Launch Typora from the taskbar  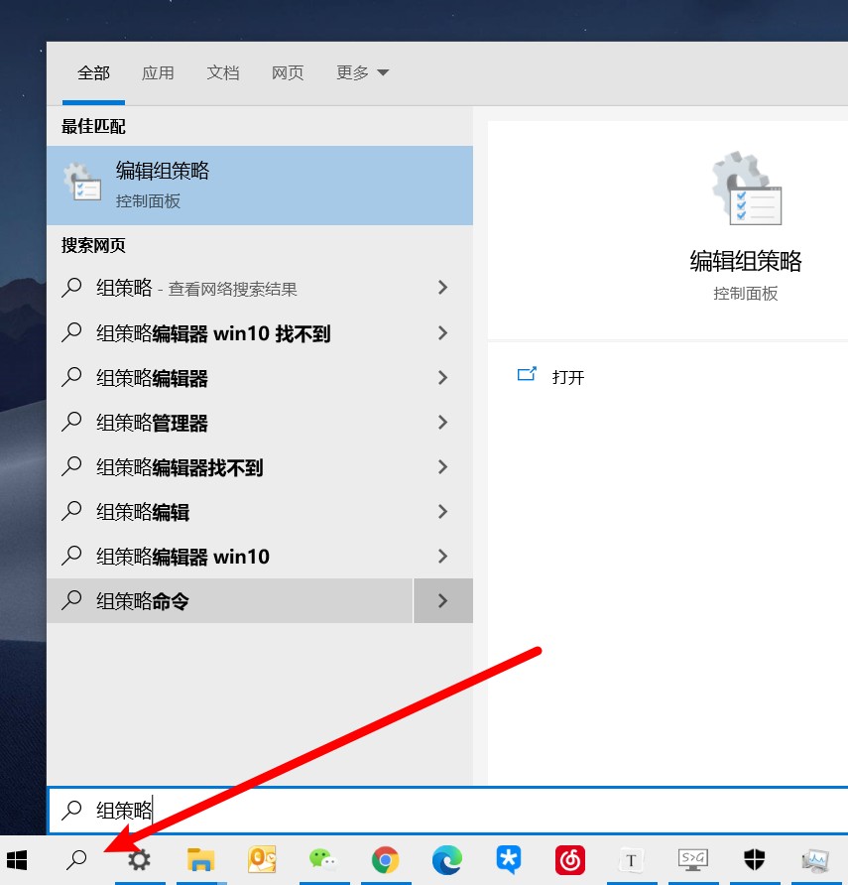point(632,860)
